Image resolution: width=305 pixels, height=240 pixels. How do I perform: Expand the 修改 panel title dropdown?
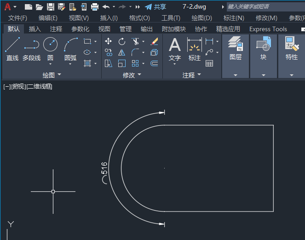(x=132, y=75)
